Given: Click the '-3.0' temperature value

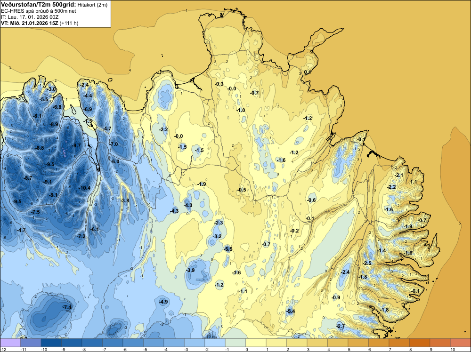Looking at the screenshot, I should pos(52,89).
